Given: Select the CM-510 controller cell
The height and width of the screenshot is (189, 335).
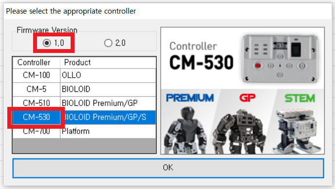Looking at the screenshot, I should (x=37, y=103).
